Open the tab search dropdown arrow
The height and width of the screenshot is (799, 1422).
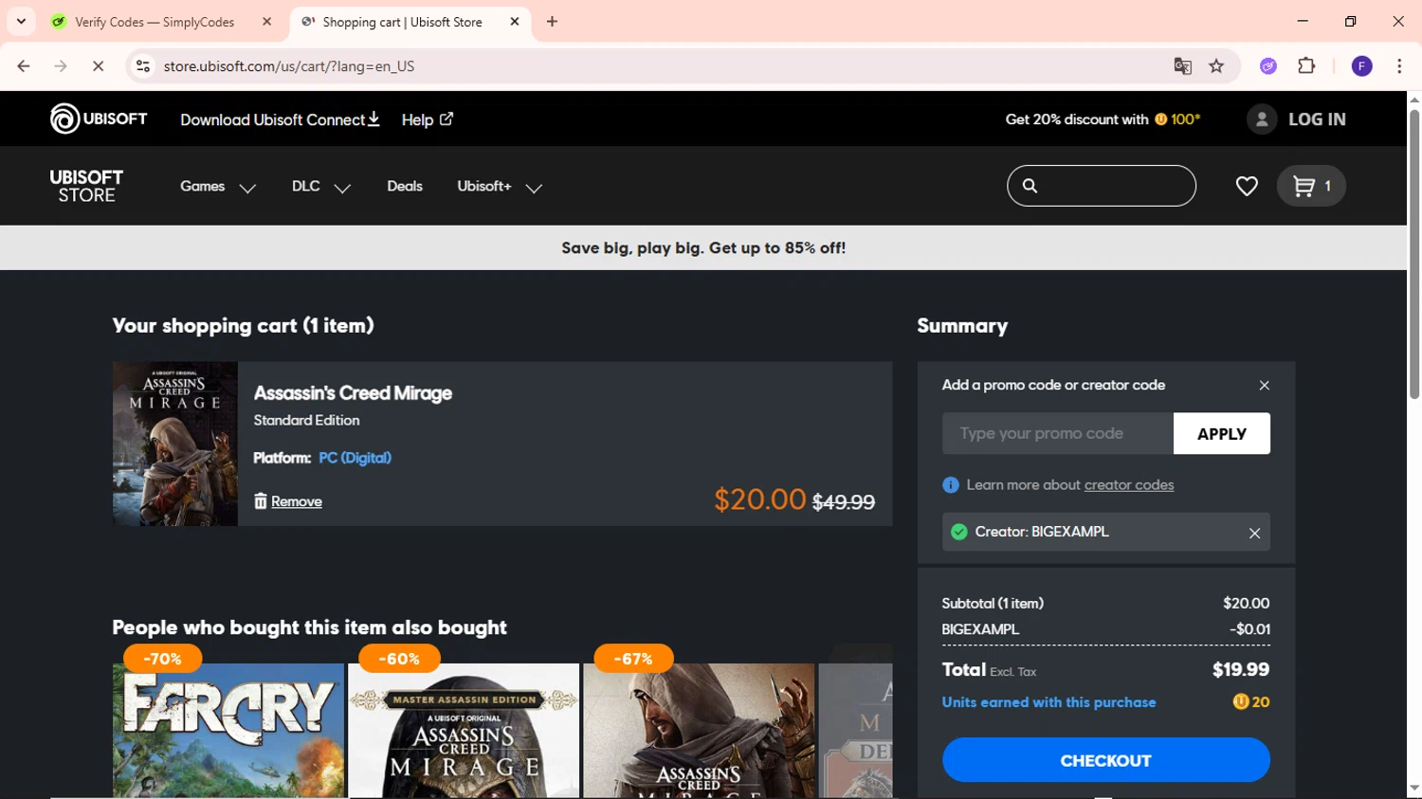click(21, 21)
